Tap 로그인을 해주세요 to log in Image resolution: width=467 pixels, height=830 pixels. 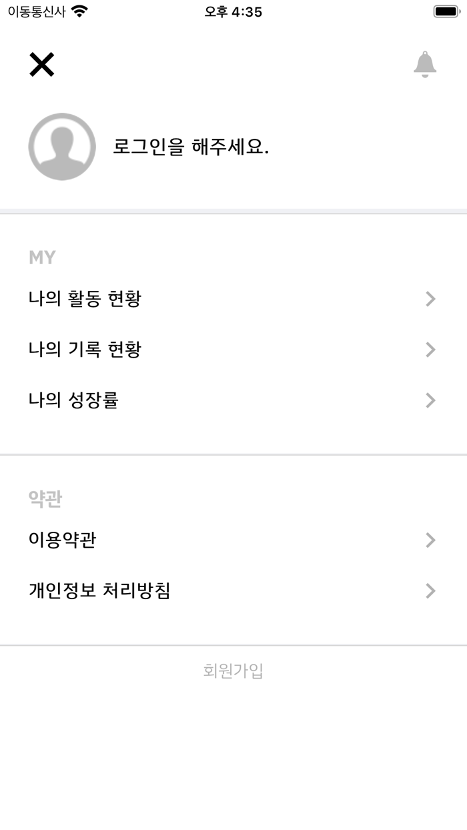[x=191, y=147]
